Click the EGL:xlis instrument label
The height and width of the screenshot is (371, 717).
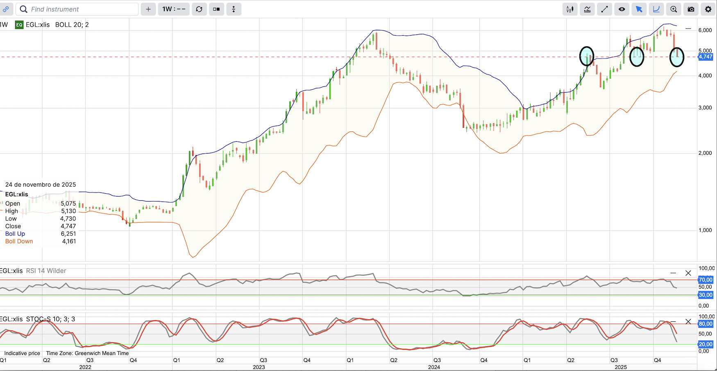[x=37, y=25]
